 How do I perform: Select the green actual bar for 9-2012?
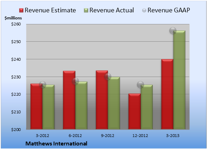click(x=114, y=103)
